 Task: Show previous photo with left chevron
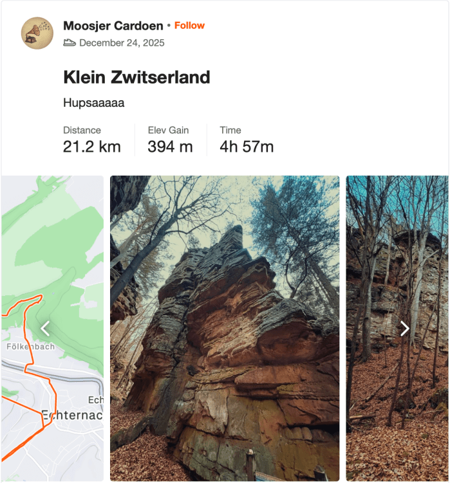coord(45,329)
